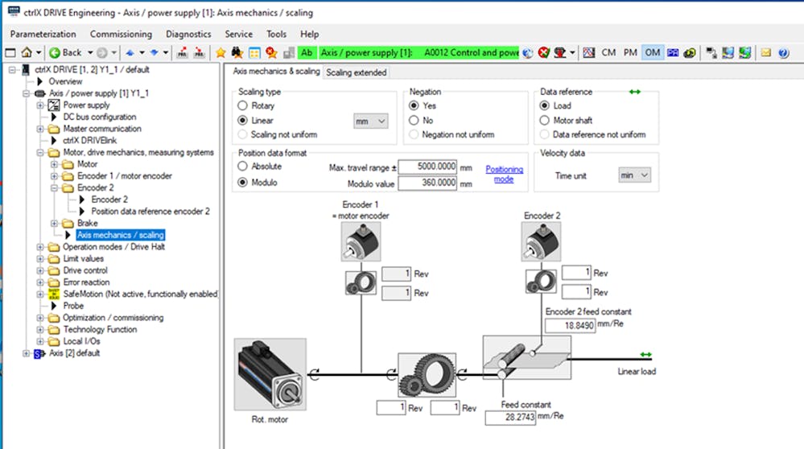Click the green Back arrow button
Screen dimensions: 804x449
[55, 53]
